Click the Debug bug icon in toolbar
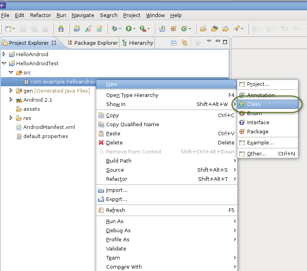307x271 pixels. (x=115, y=28)
